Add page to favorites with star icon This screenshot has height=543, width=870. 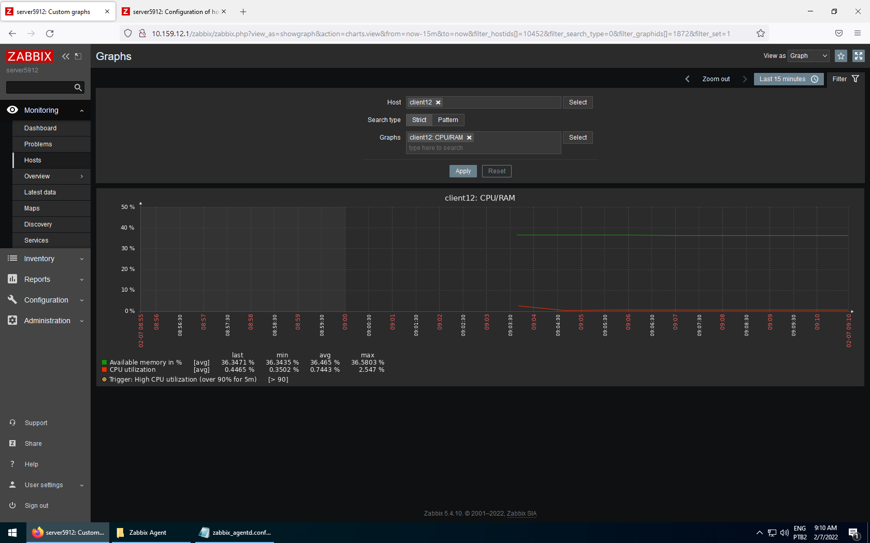[x=840, y=56]
